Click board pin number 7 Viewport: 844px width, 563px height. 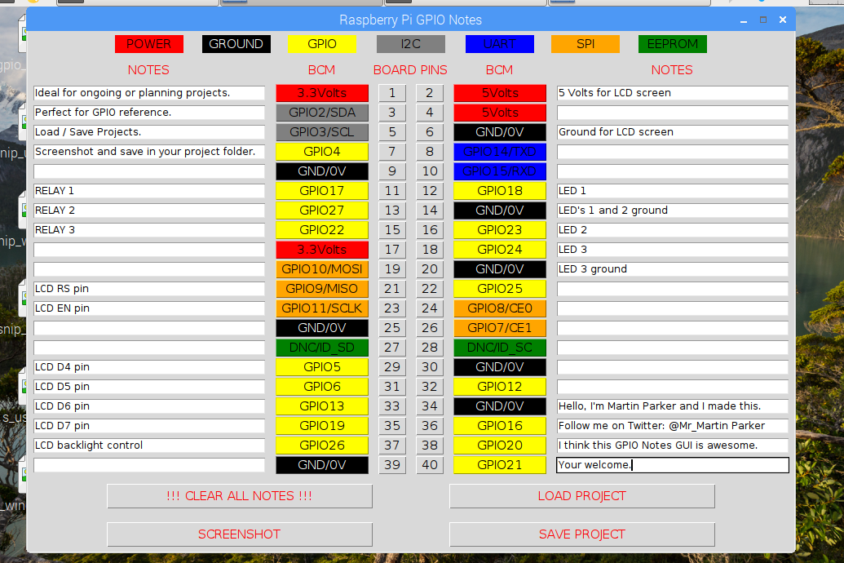[392, 152]
